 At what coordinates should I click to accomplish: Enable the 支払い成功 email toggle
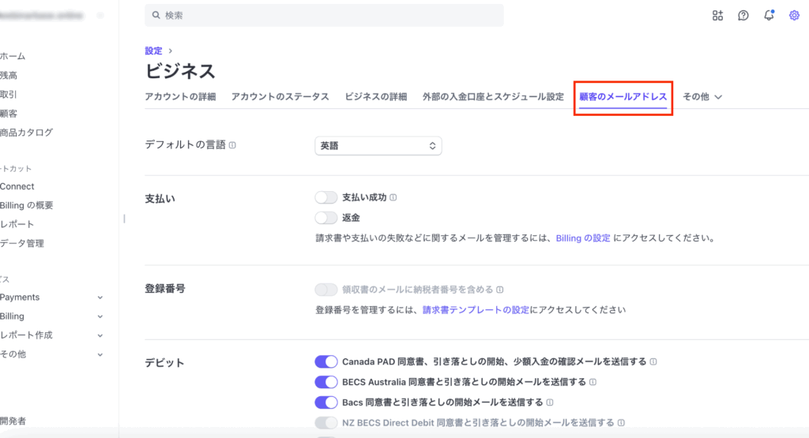pyautogui.click(x=325, y=197)
